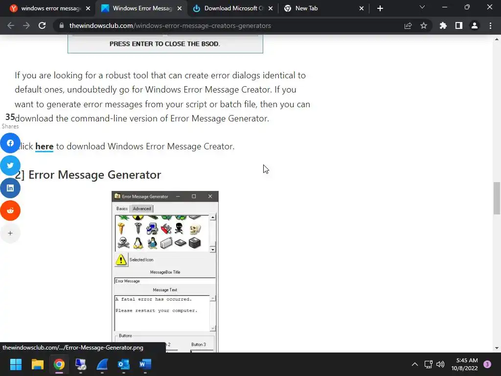The height and width of the screenshot is (376, 501).
Task: Switch to windows error message search tab
Action: [x=50, y=8]
